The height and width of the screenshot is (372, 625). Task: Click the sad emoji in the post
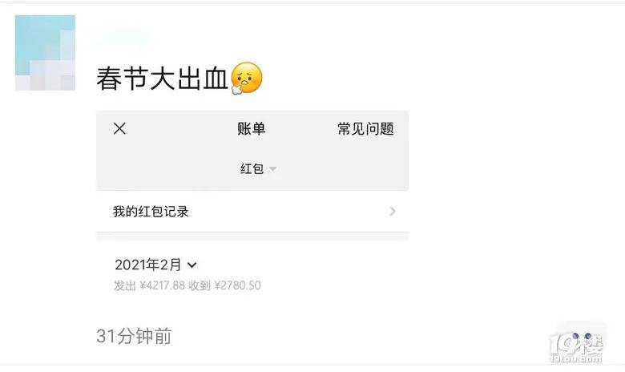247,78
